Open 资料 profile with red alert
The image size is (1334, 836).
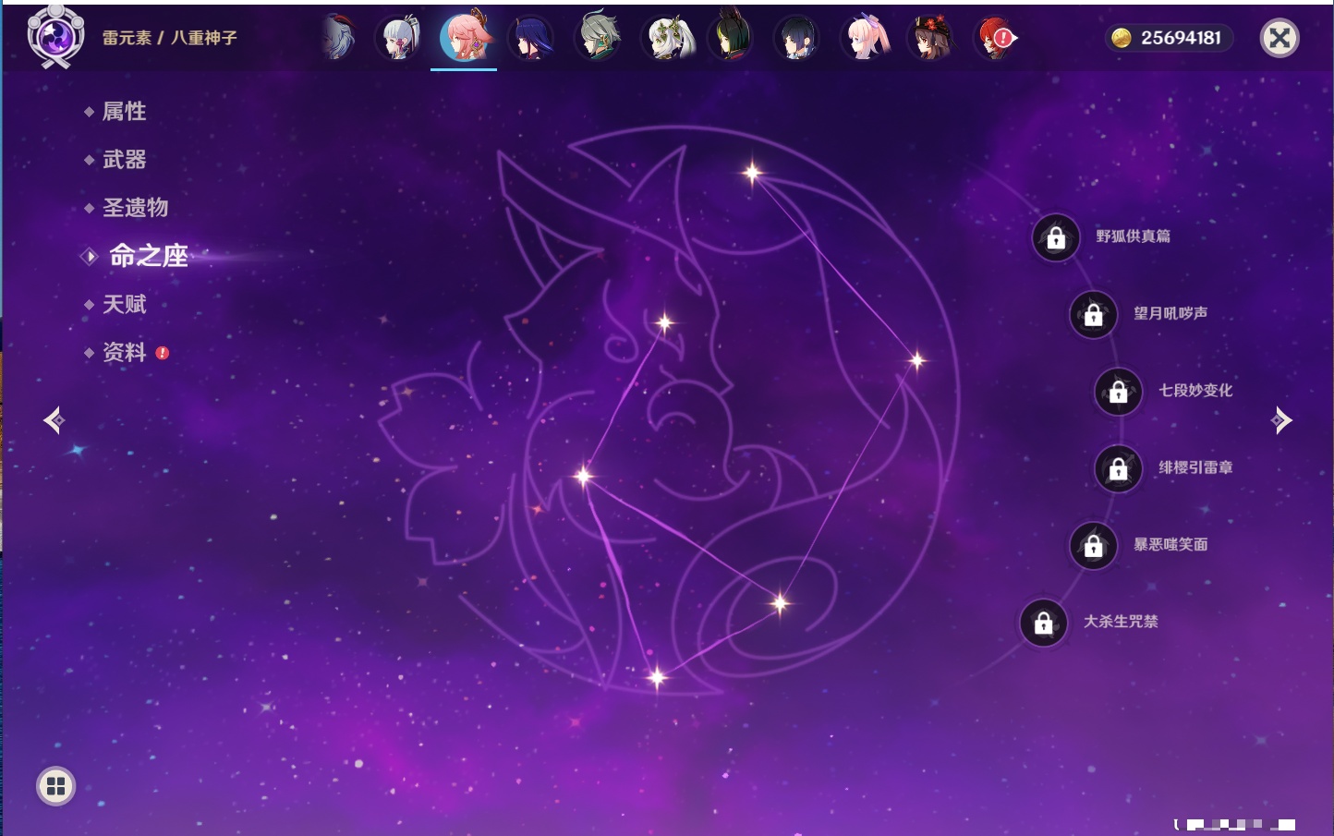(124, 353)
